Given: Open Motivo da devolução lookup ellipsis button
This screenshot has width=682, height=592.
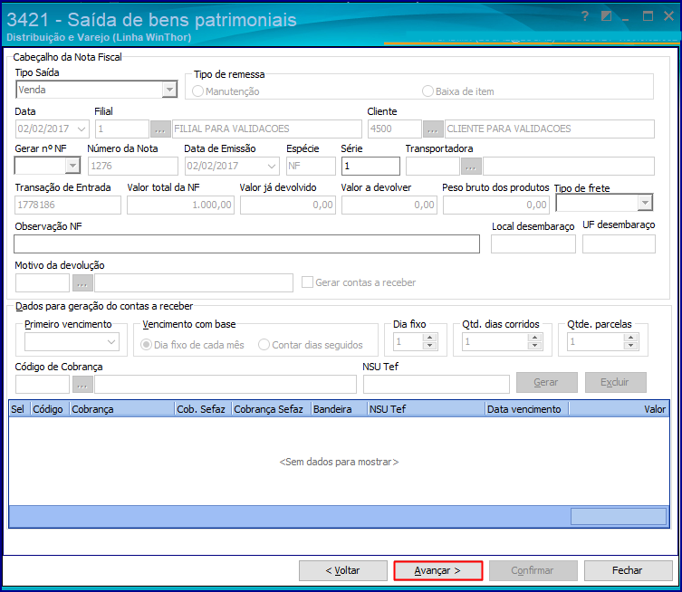Looking at the screenshot, I should [x=82, y=283].
